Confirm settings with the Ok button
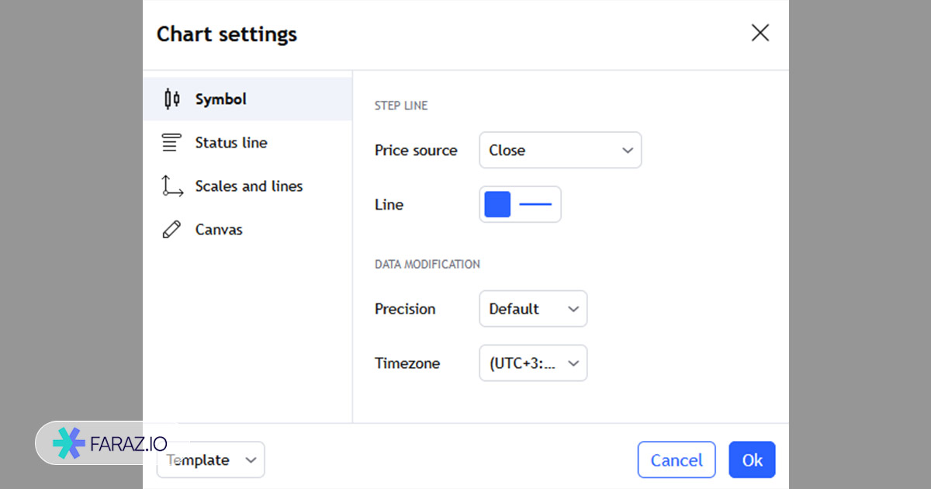The width and height of the screenshot is (931, 489). pos(752,460)
